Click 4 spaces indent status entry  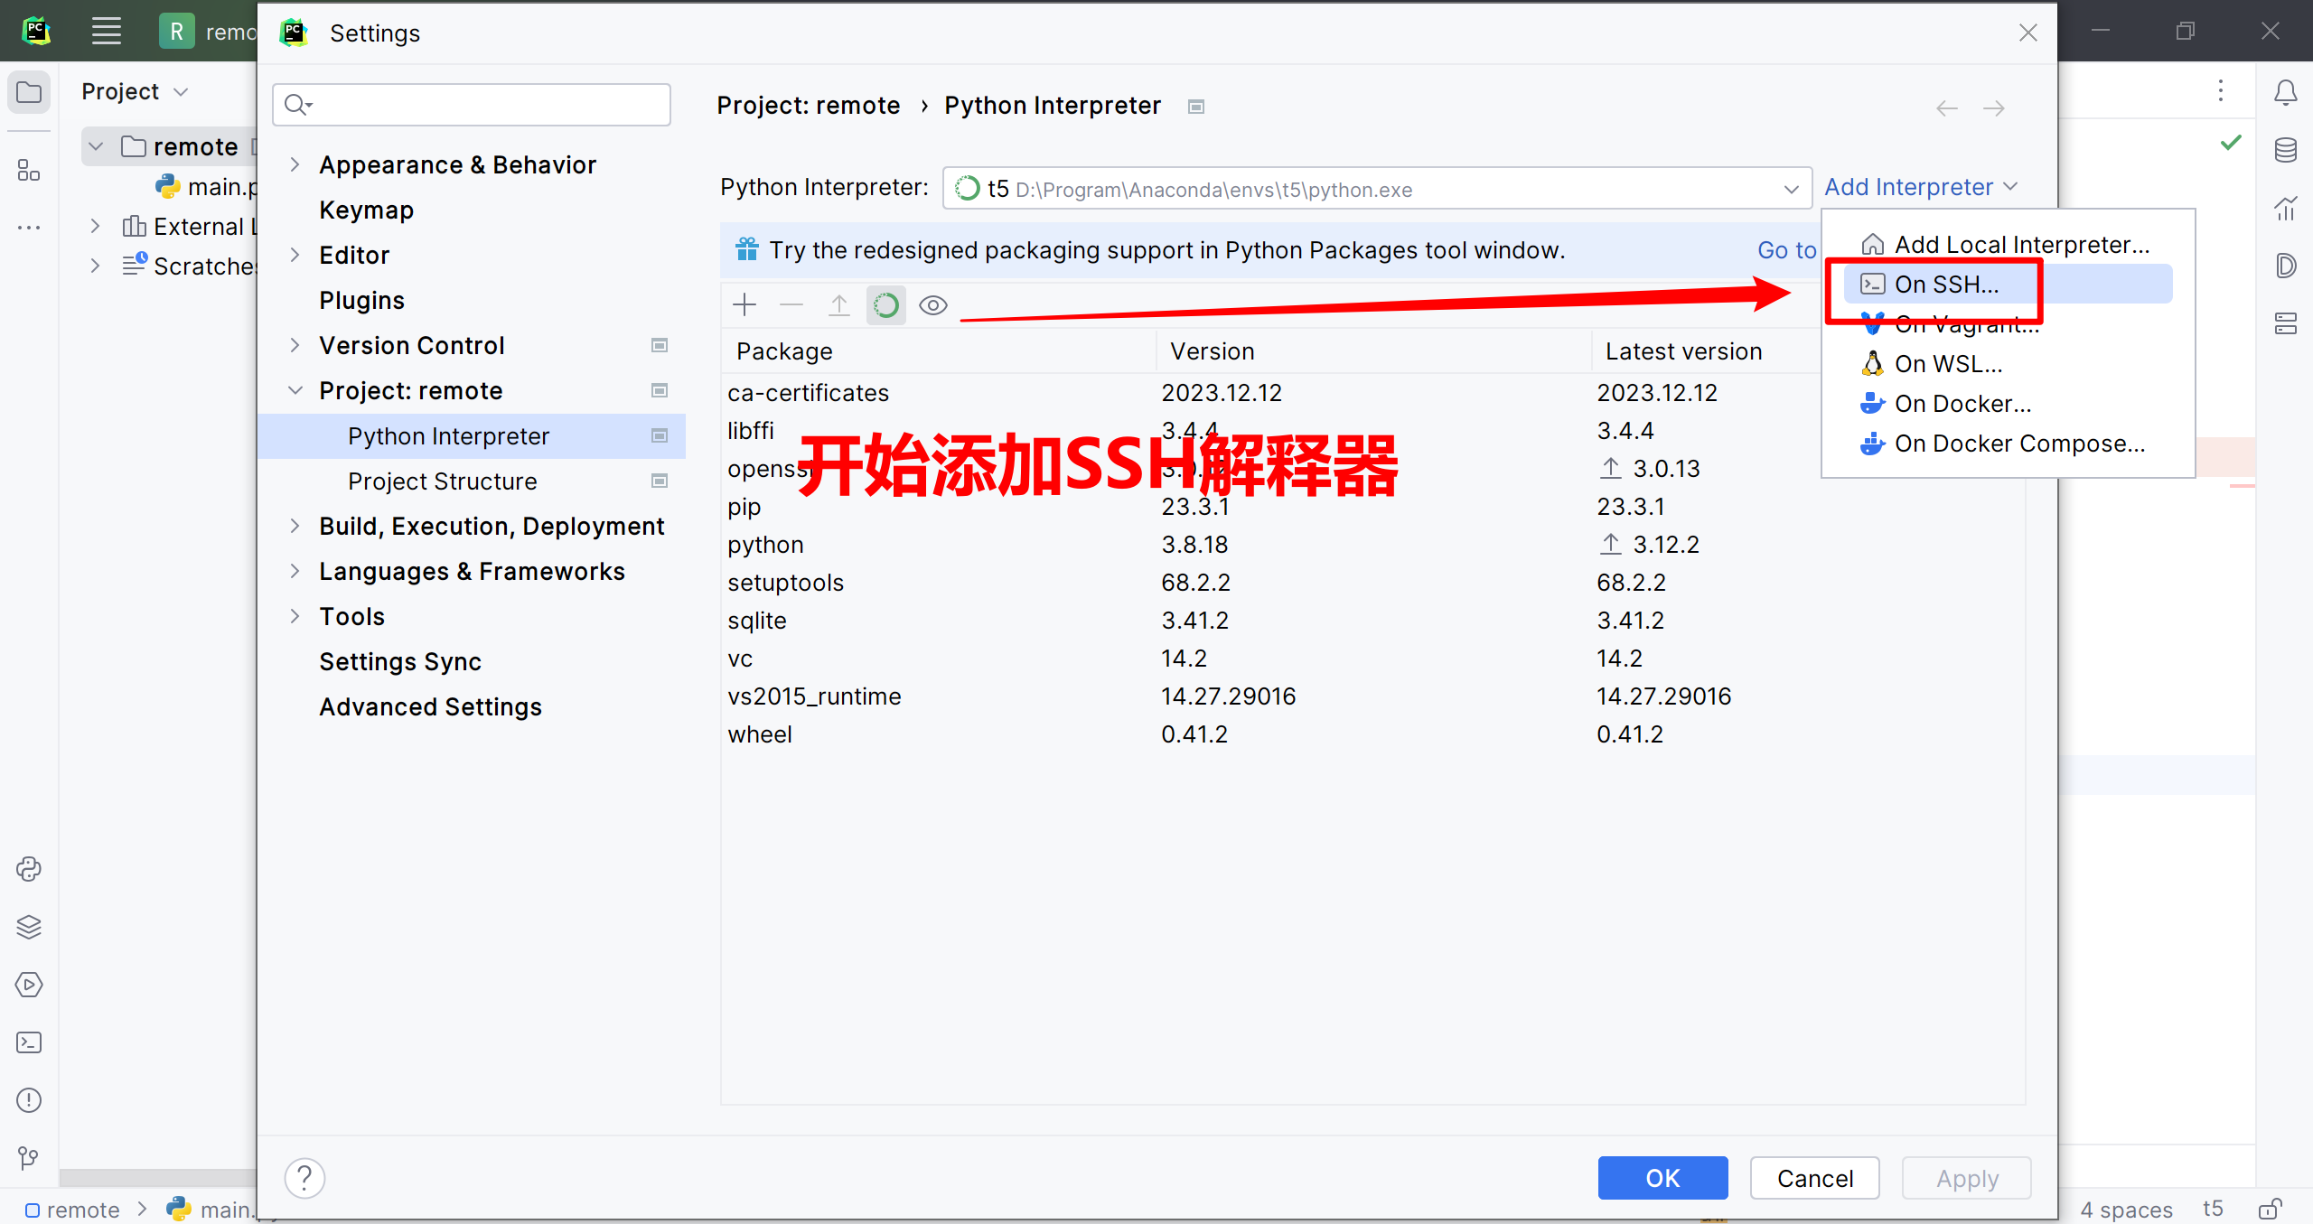[x=2126, y=1209]
